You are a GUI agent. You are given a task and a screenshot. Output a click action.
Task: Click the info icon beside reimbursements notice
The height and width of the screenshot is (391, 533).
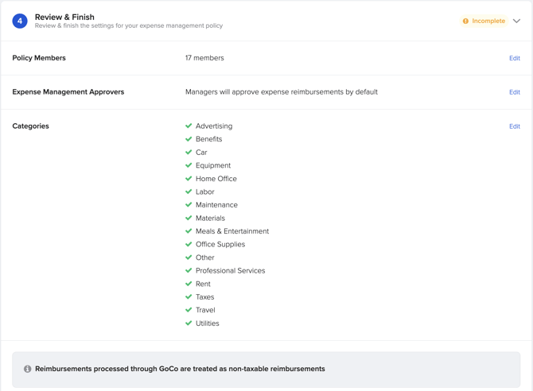(28, 369)
